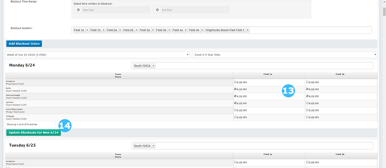Check Amazons Field 1b 4:00 PM on Monday
Image resolution: width=386 pixels, height=168 pixels.
pyautogui.click(x=307, y=82)
